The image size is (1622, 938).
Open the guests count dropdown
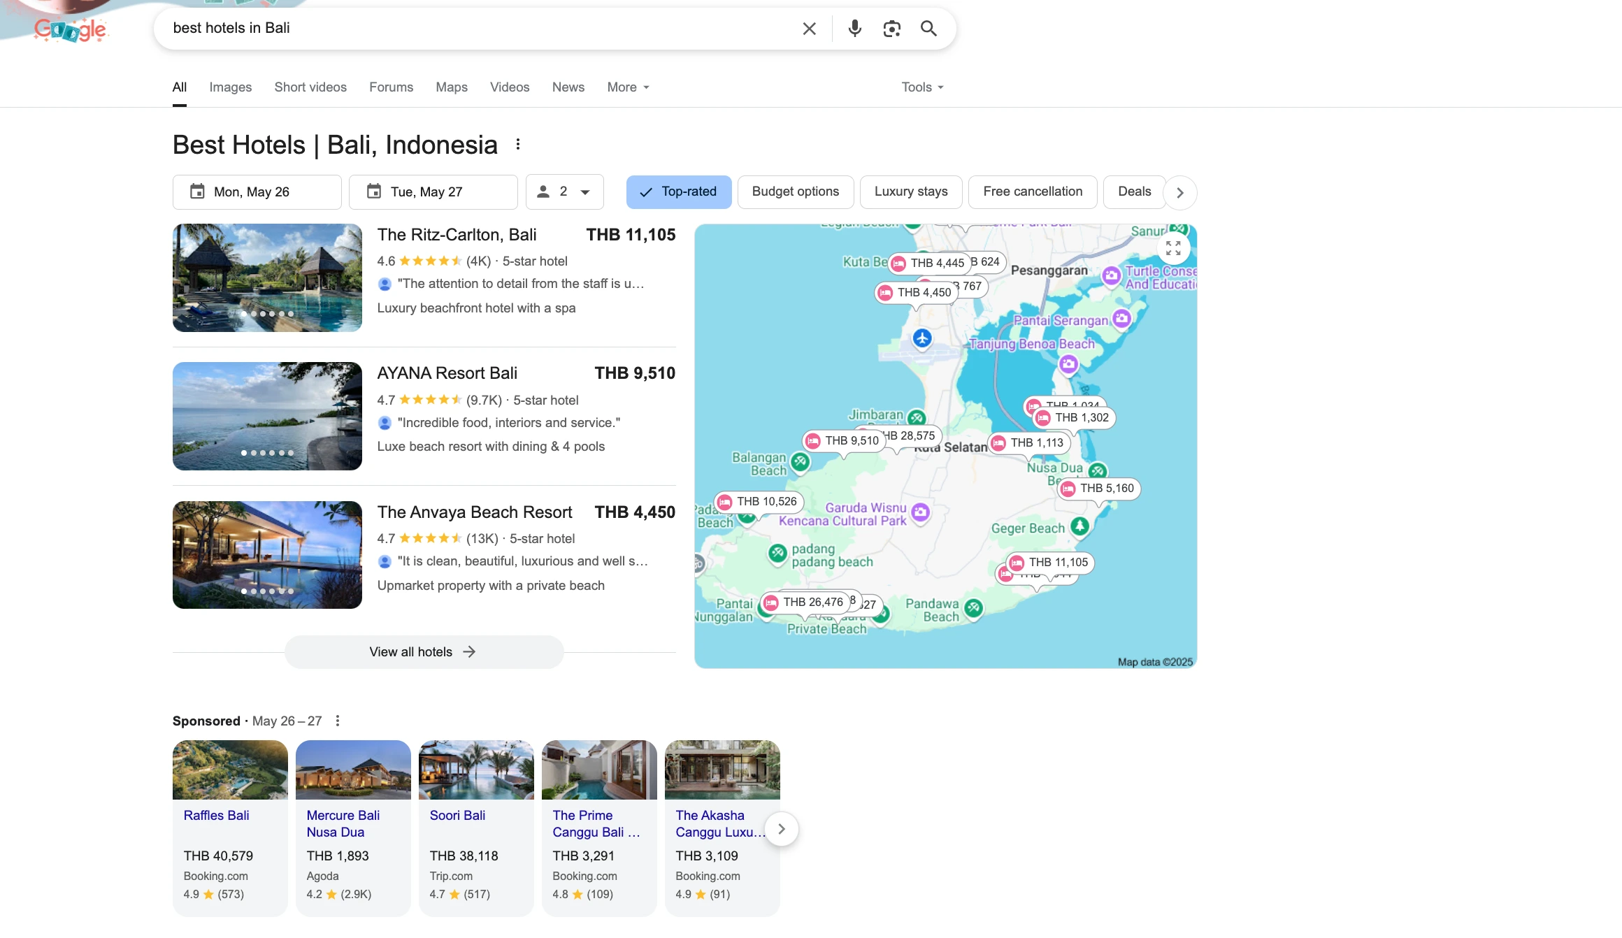click(565, 192)
